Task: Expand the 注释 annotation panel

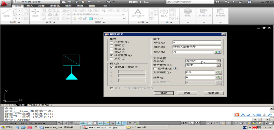Action: 143,22
